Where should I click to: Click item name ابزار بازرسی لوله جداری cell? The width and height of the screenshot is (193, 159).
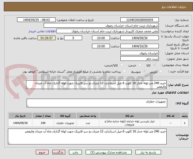pyautogui.click(x=130, y=123)
